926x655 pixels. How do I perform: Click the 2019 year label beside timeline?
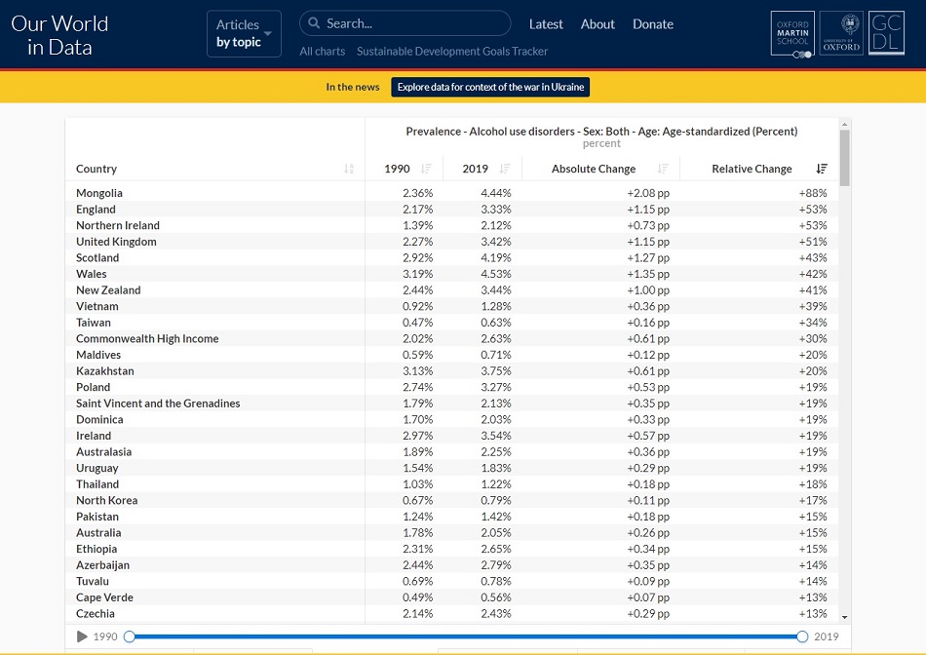(827, 636)
